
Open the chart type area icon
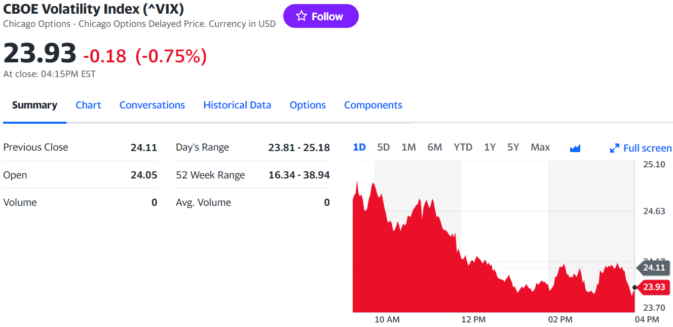click(575, 148)
